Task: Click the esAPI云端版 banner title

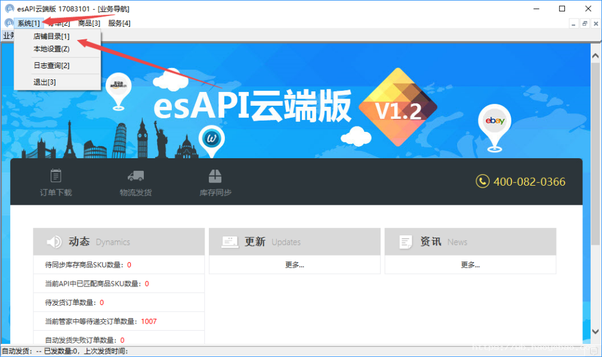Action: coord(252,105)
